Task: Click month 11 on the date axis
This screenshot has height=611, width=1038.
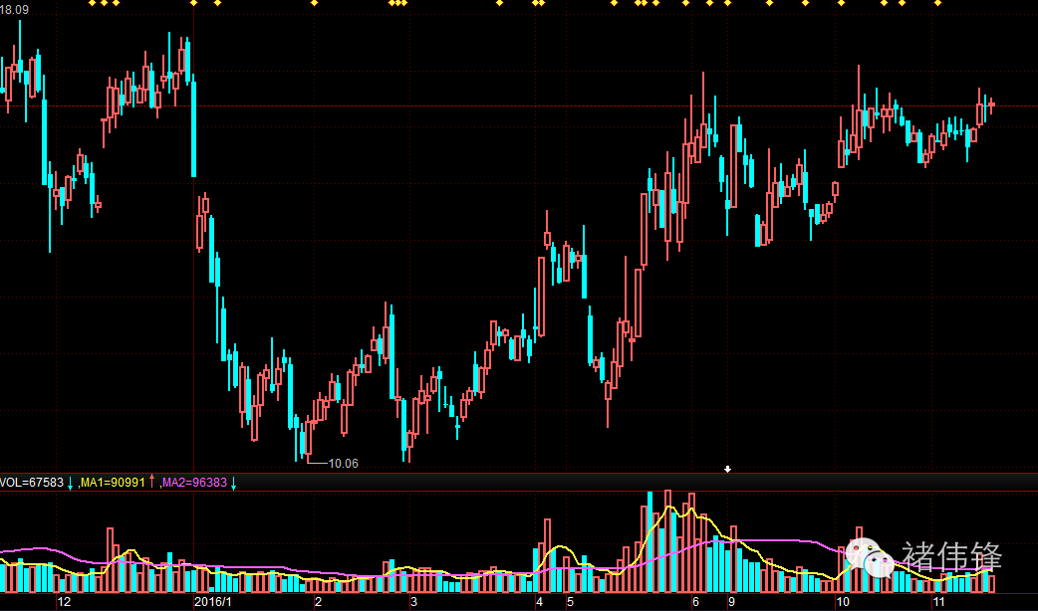Action: tap(937, 603)
